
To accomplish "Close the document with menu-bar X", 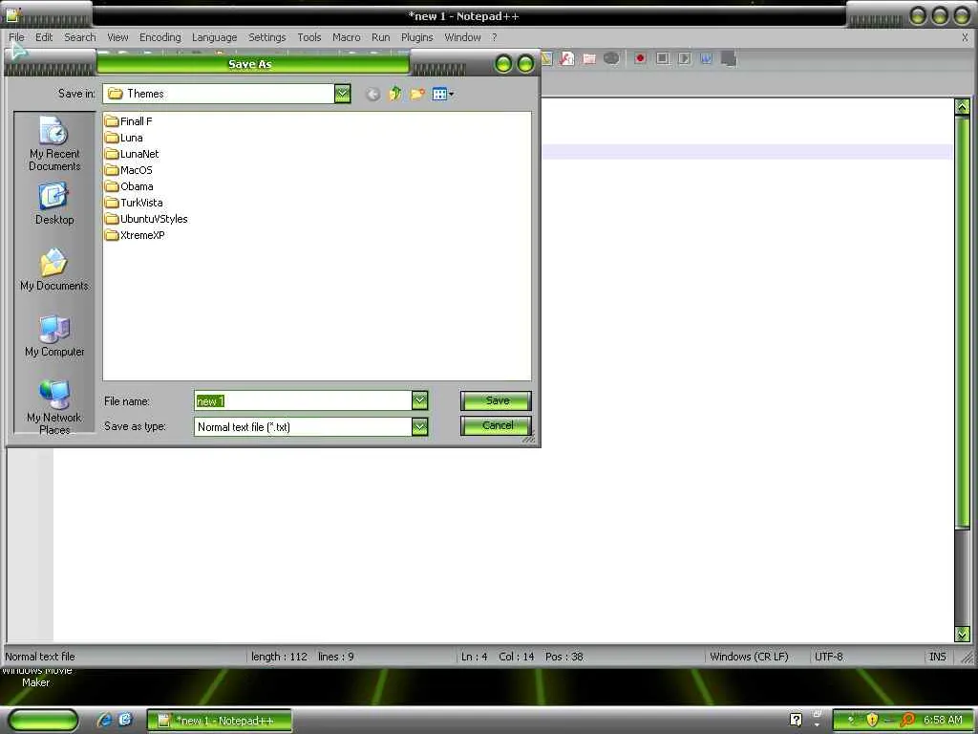I will click(x=965, y=37).
